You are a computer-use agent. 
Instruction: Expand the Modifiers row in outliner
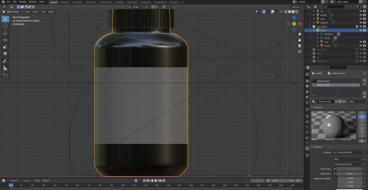click(318, 35)
